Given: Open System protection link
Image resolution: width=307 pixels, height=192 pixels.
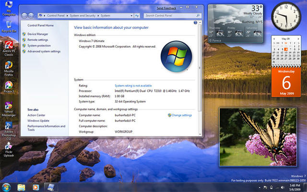Looking at the screenshot, I should pos(39,46).
